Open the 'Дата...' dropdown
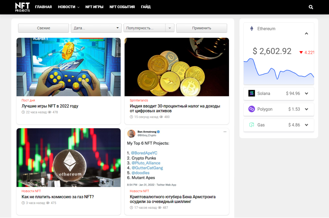This screenshot has height=218, width=329. 96,28
